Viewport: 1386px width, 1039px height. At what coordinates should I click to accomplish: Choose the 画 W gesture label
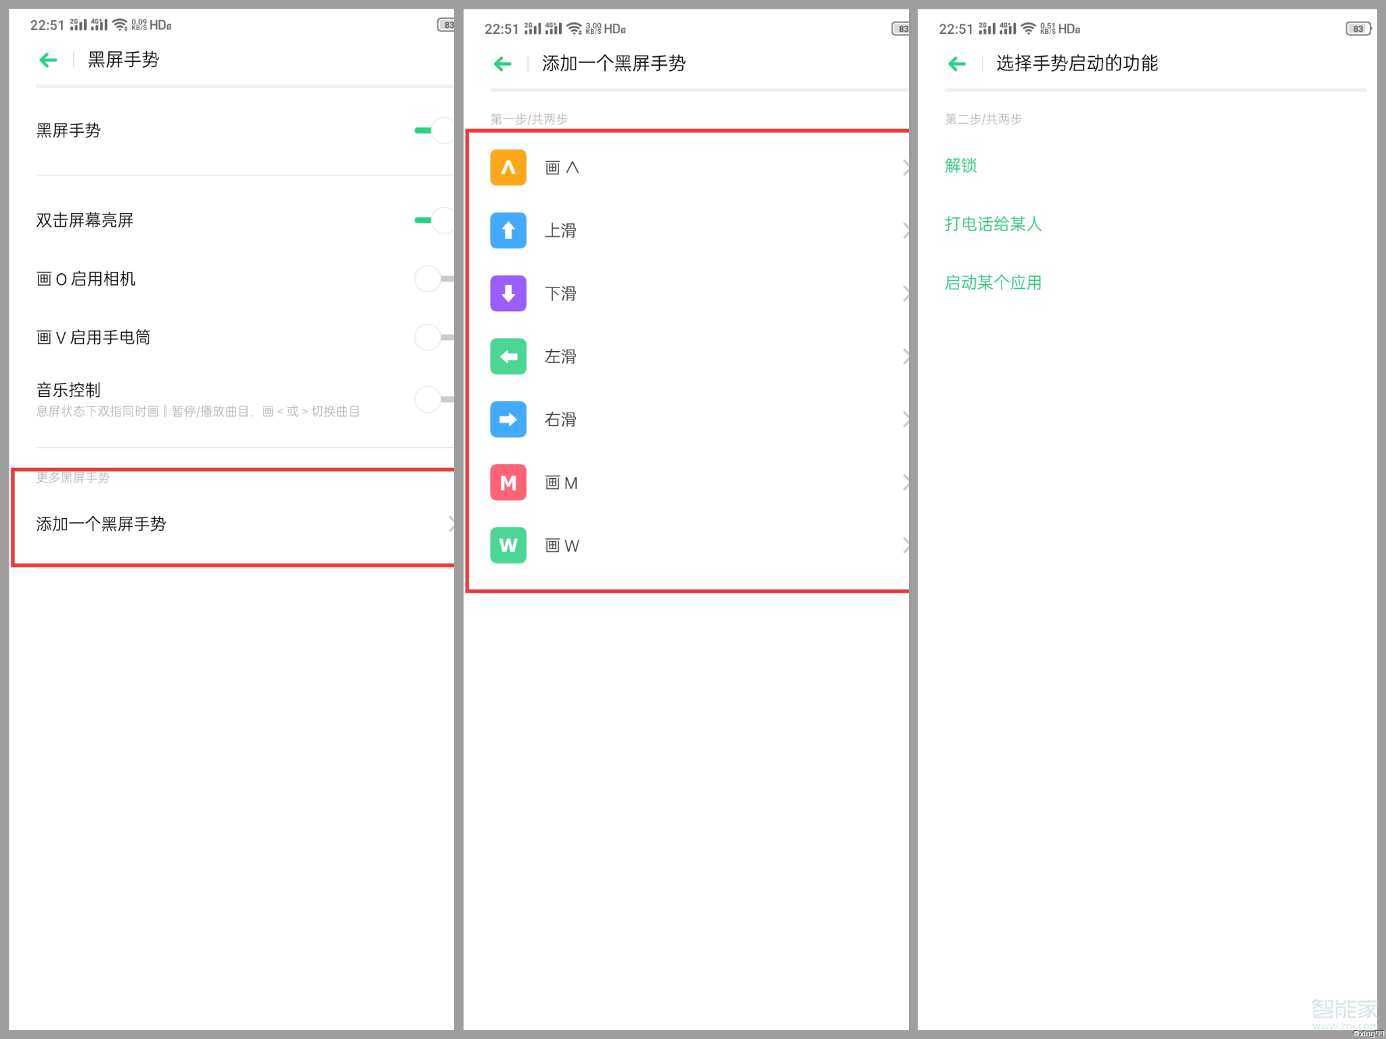(x=562, y=545)
